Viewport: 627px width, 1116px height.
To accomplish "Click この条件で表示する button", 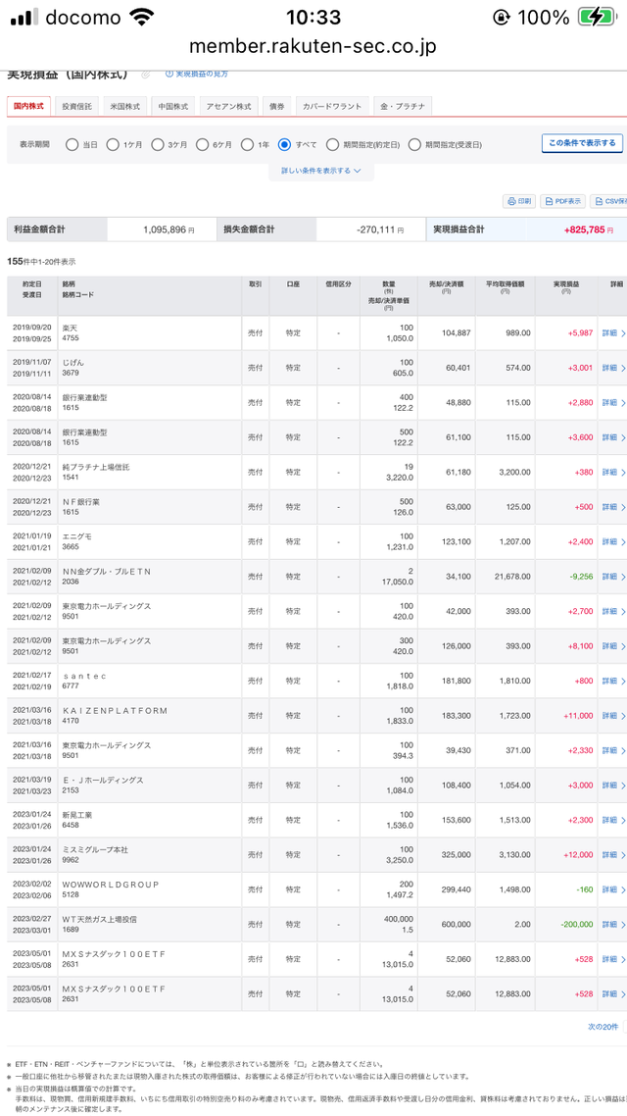I will [x=582, y=143].
